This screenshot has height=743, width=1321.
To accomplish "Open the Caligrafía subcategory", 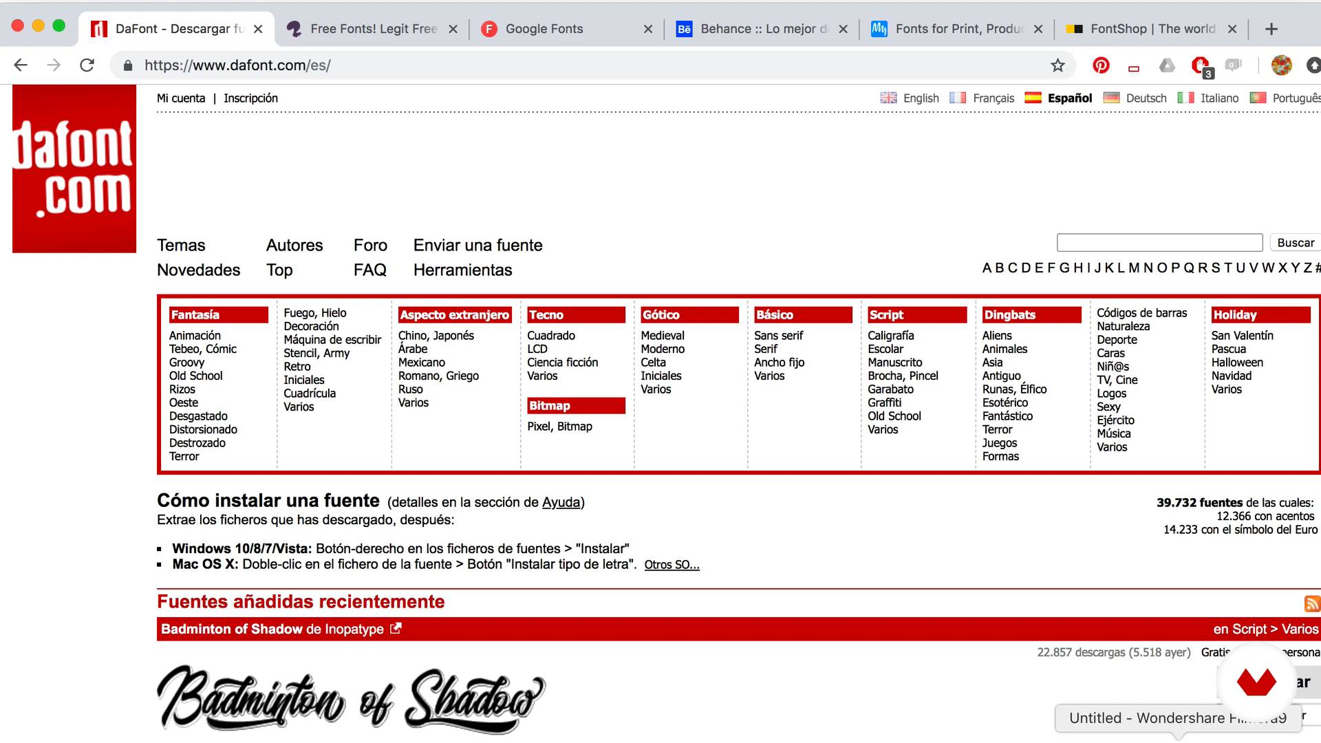I will click(x=890, y=335).
